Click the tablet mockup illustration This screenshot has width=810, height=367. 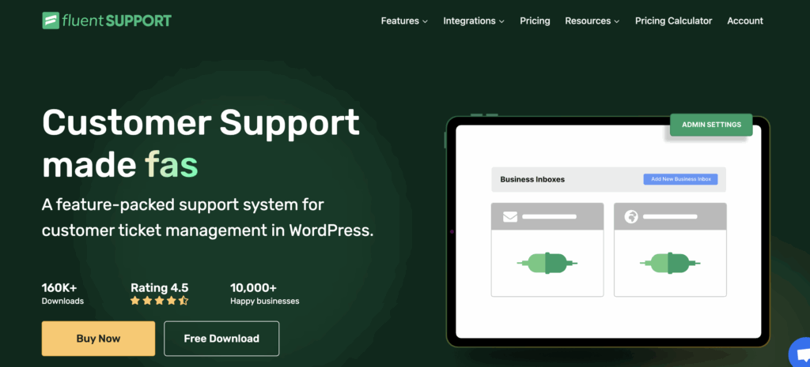point(608,231)
